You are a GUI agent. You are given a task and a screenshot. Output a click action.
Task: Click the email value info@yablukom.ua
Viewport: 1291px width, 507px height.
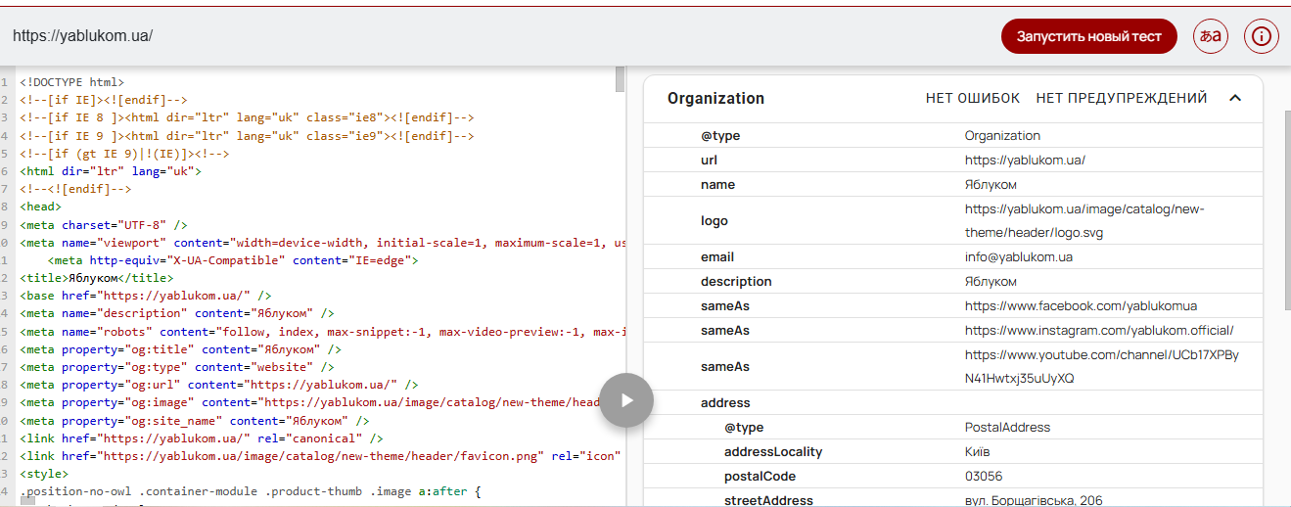[1019, 257]
